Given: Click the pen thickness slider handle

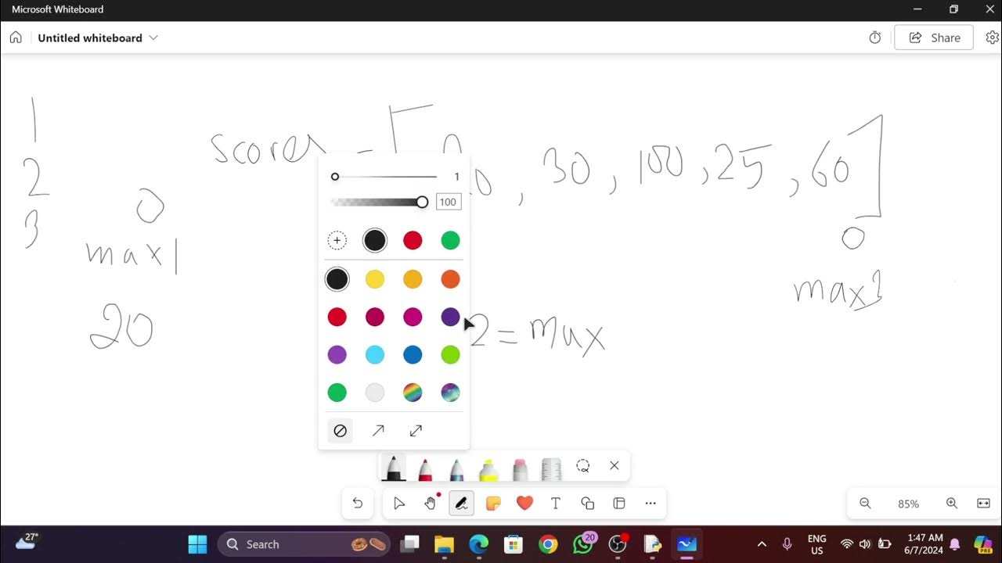Looking at the screenshot, I should [335, 177].
